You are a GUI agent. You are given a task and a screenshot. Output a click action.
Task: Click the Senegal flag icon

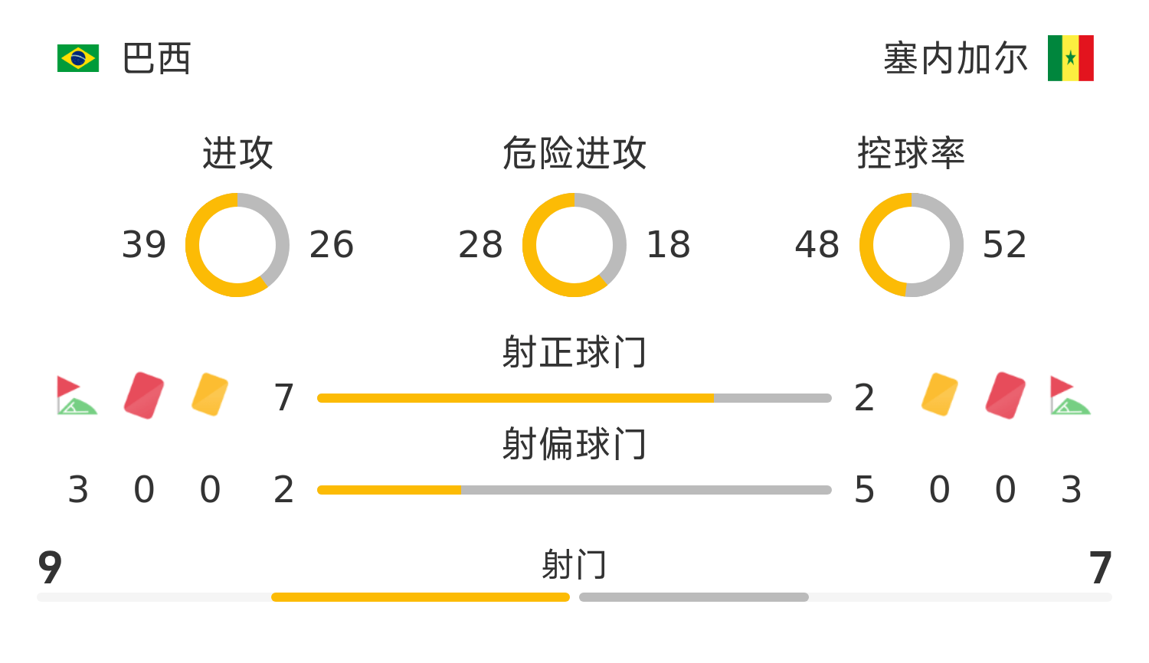[1070, 58]
